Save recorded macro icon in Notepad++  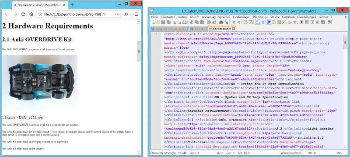tap(323, 22)
